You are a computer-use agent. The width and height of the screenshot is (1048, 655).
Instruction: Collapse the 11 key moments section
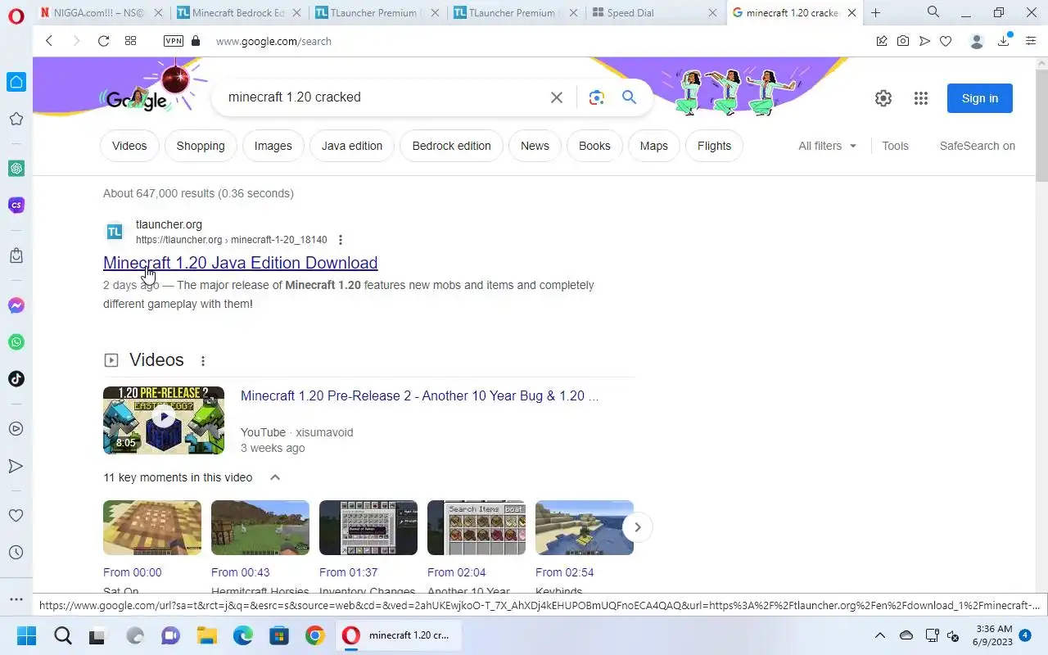coord(275,477)
